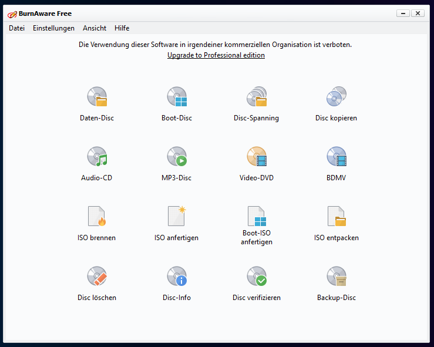
Task: Click the "Disc-Info" label
Action: 177,298
